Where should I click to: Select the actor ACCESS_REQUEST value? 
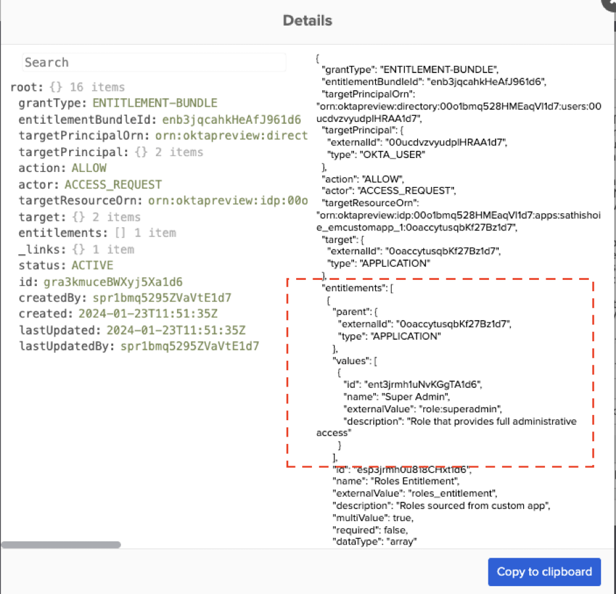tap(112, 184)
